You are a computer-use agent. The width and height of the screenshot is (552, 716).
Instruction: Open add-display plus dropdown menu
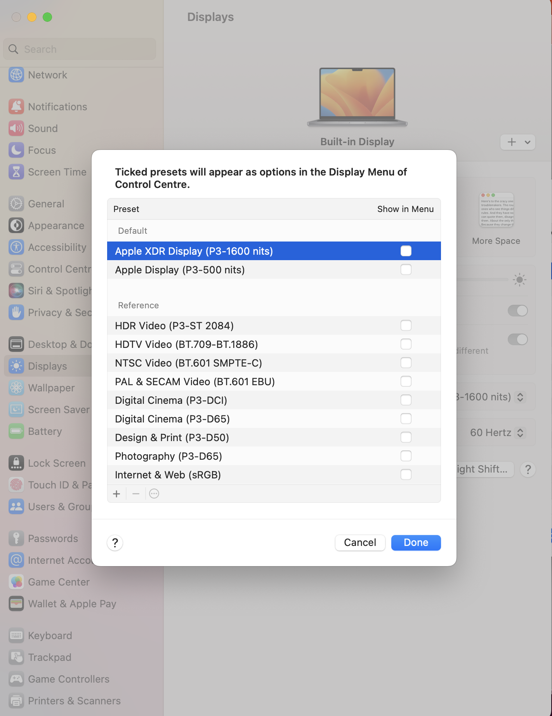[518, 142]
